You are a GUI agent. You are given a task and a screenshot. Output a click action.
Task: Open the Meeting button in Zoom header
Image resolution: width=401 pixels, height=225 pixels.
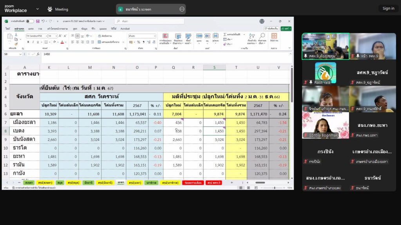tap(58, 9)
